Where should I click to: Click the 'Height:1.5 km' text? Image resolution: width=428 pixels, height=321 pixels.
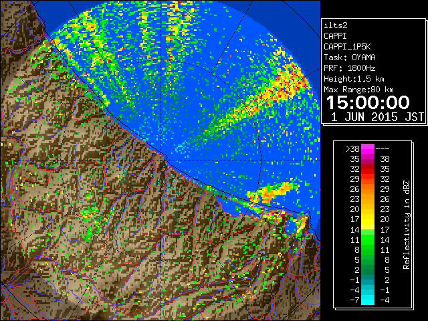pos(354,79)
